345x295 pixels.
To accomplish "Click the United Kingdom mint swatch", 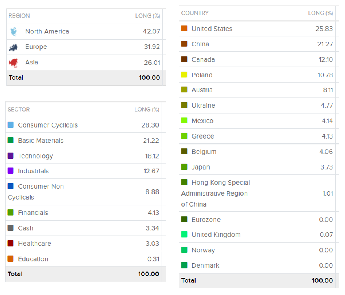I will [184, 234].
